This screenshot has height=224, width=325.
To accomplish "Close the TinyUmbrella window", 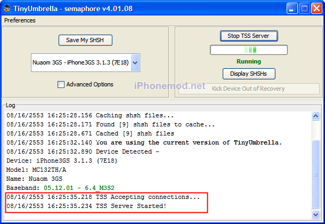I will [316, 9].
